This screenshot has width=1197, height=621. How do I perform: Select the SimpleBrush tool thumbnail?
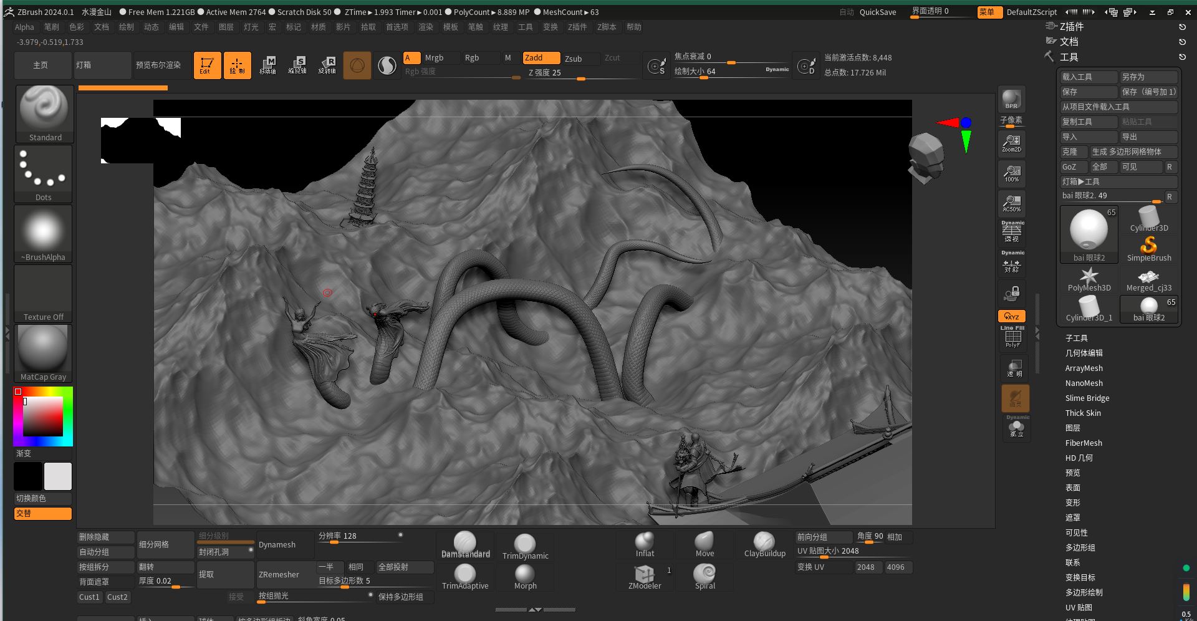coord(1148,248)
